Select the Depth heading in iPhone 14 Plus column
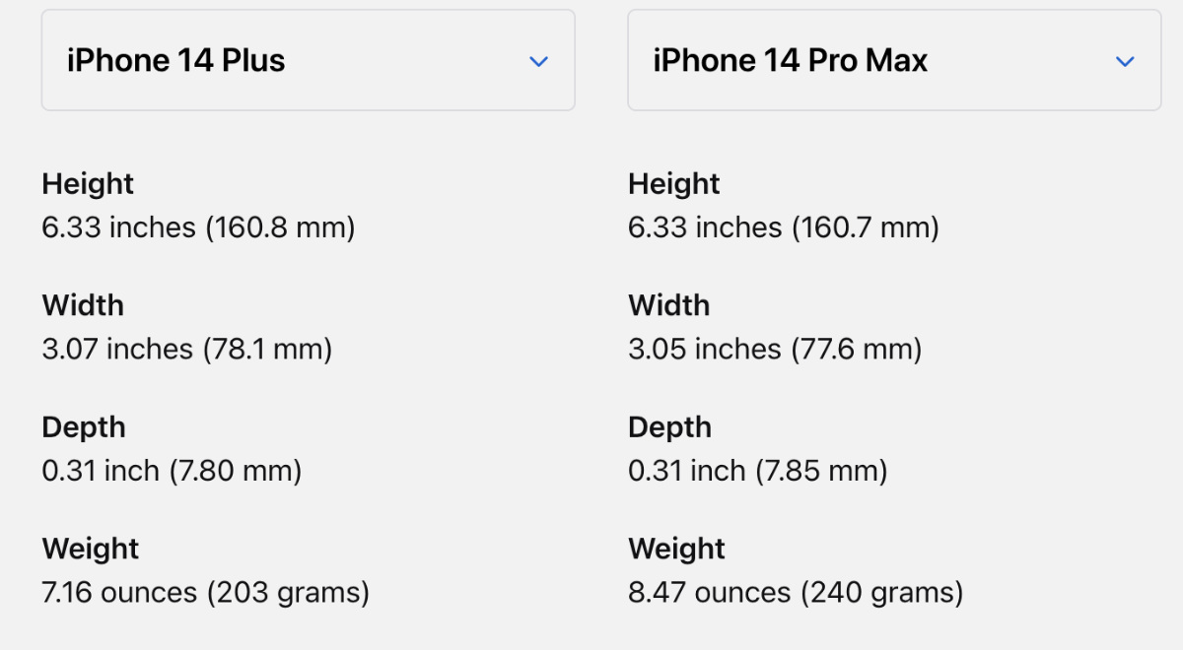1183x650 pixels. 84,427
